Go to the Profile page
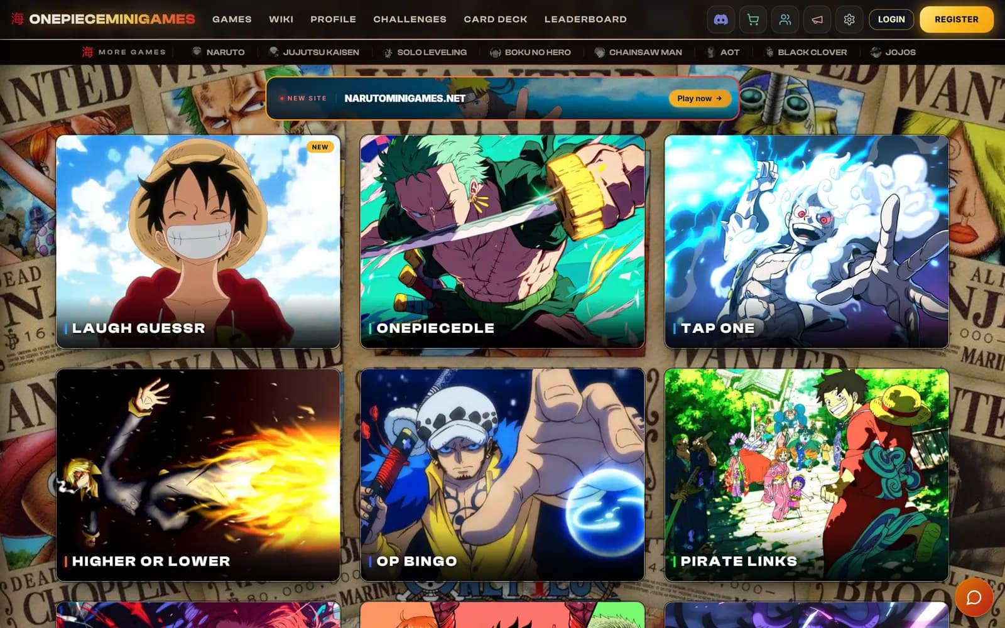Image resolution: width=1005 pixels, height=628 pixels. click(x=333, y=19)
